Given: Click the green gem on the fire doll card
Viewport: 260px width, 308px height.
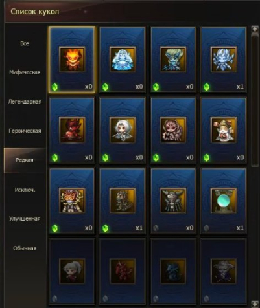Looking at the screenshot, I should [54, 87].
